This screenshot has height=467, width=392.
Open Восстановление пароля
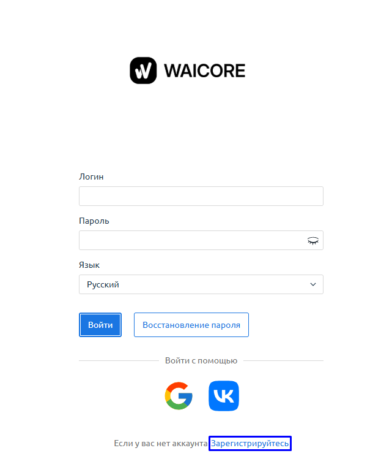coord(191,325)
